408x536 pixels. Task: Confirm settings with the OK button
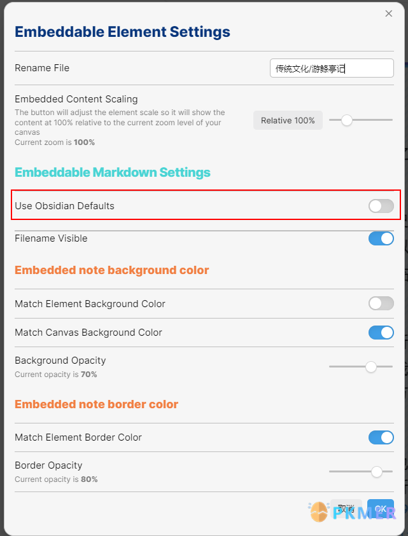pos(381,509)
